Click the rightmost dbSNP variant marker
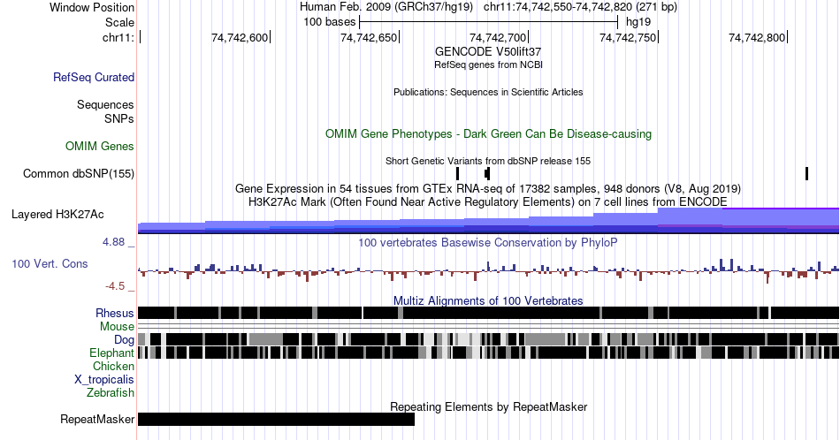The image size is (840, 440). point(806,173)
